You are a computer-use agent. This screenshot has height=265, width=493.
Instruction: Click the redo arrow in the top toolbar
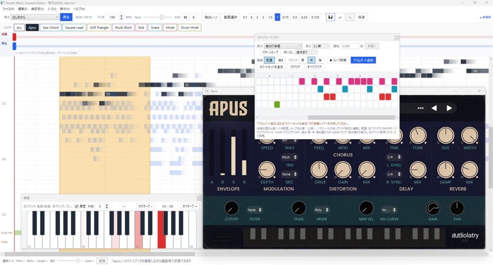(350, 17)
